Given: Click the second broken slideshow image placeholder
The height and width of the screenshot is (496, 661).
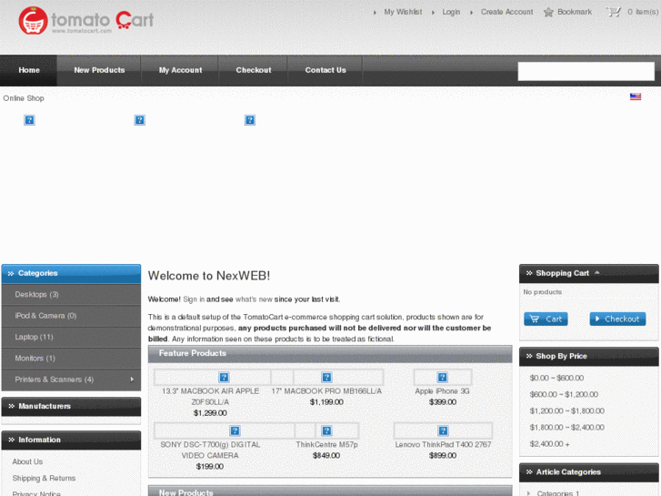Looking at the screenshot, I should (x=139, y=120).
